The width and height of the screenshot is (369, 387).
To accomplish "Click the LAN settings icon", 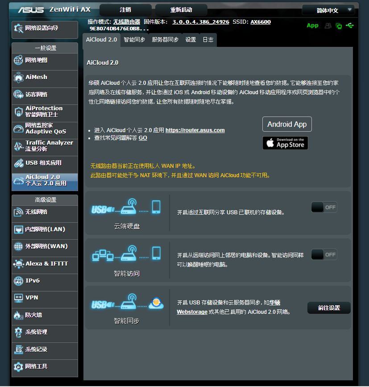I will coord(18,229).
